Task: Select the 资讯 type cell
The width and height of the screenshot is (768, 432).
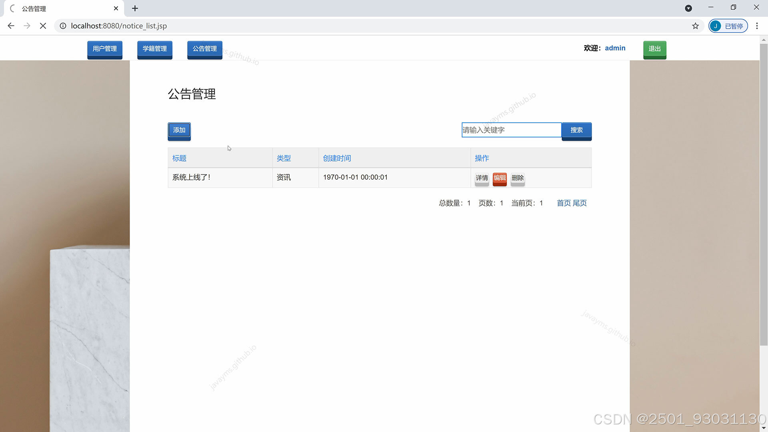Action: (296, 178)
